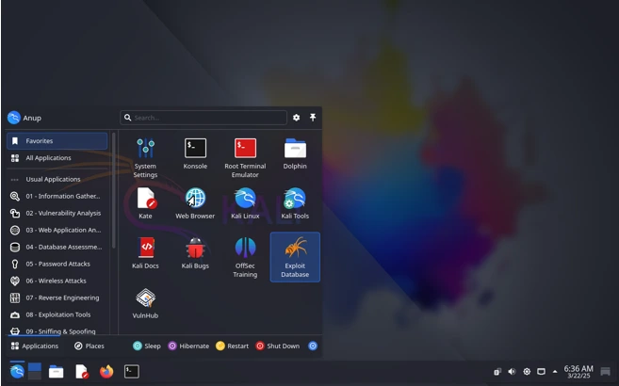The image size is (619, 386).
Task: Open 09 - Sniffing & Spoofing category
Action: point(57,330)
